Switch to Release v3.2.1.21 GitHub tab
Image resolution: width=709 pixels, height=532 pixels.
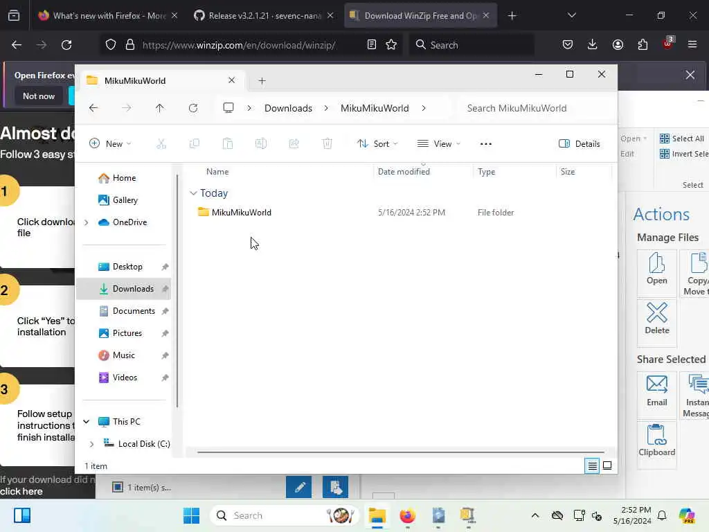264,16
